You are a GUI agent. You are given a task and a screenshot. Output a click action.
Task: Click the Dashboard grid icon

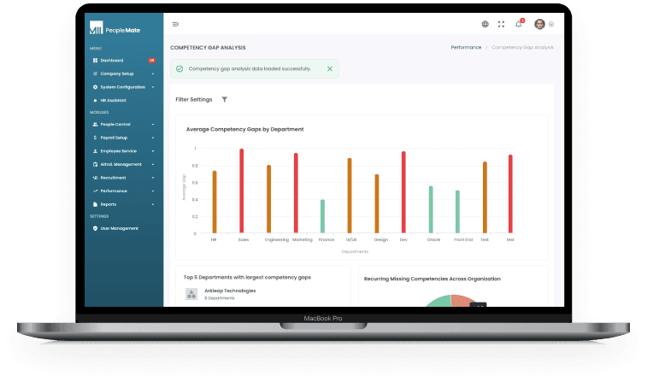click(x=96, y=61)
